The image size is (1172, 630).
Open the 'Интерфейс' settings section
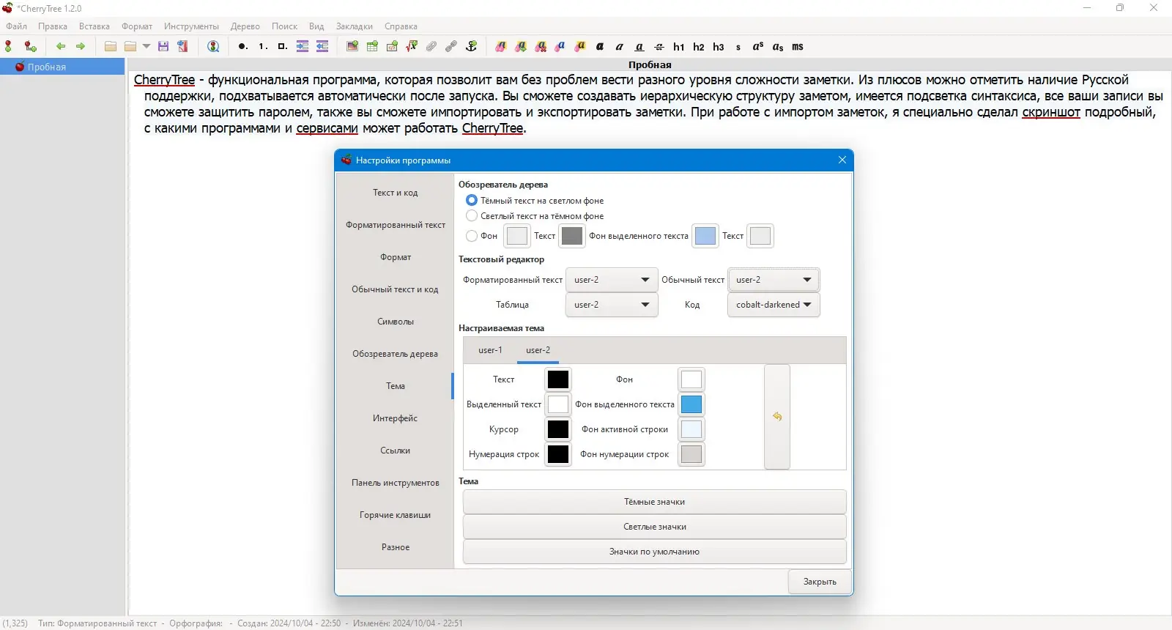click(x=395, y=418)
